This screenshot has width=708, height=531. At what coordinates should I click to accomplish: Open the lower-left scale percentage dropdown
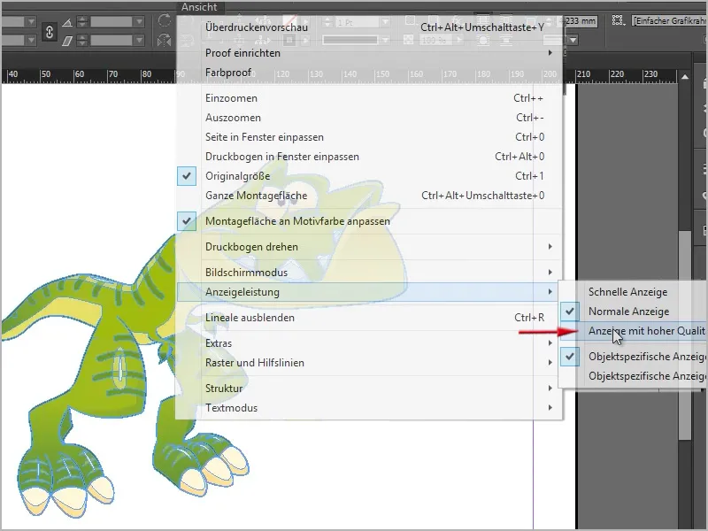pos(31,41)
